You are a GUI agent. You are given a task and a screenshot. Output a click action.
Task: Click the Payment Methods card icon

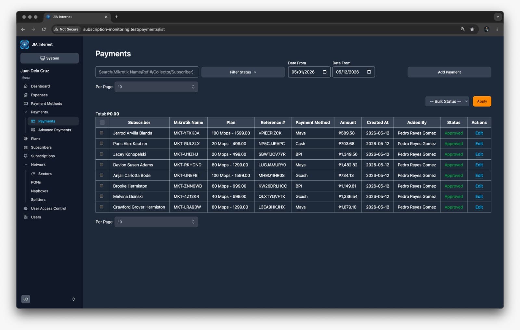coord(26,103)
